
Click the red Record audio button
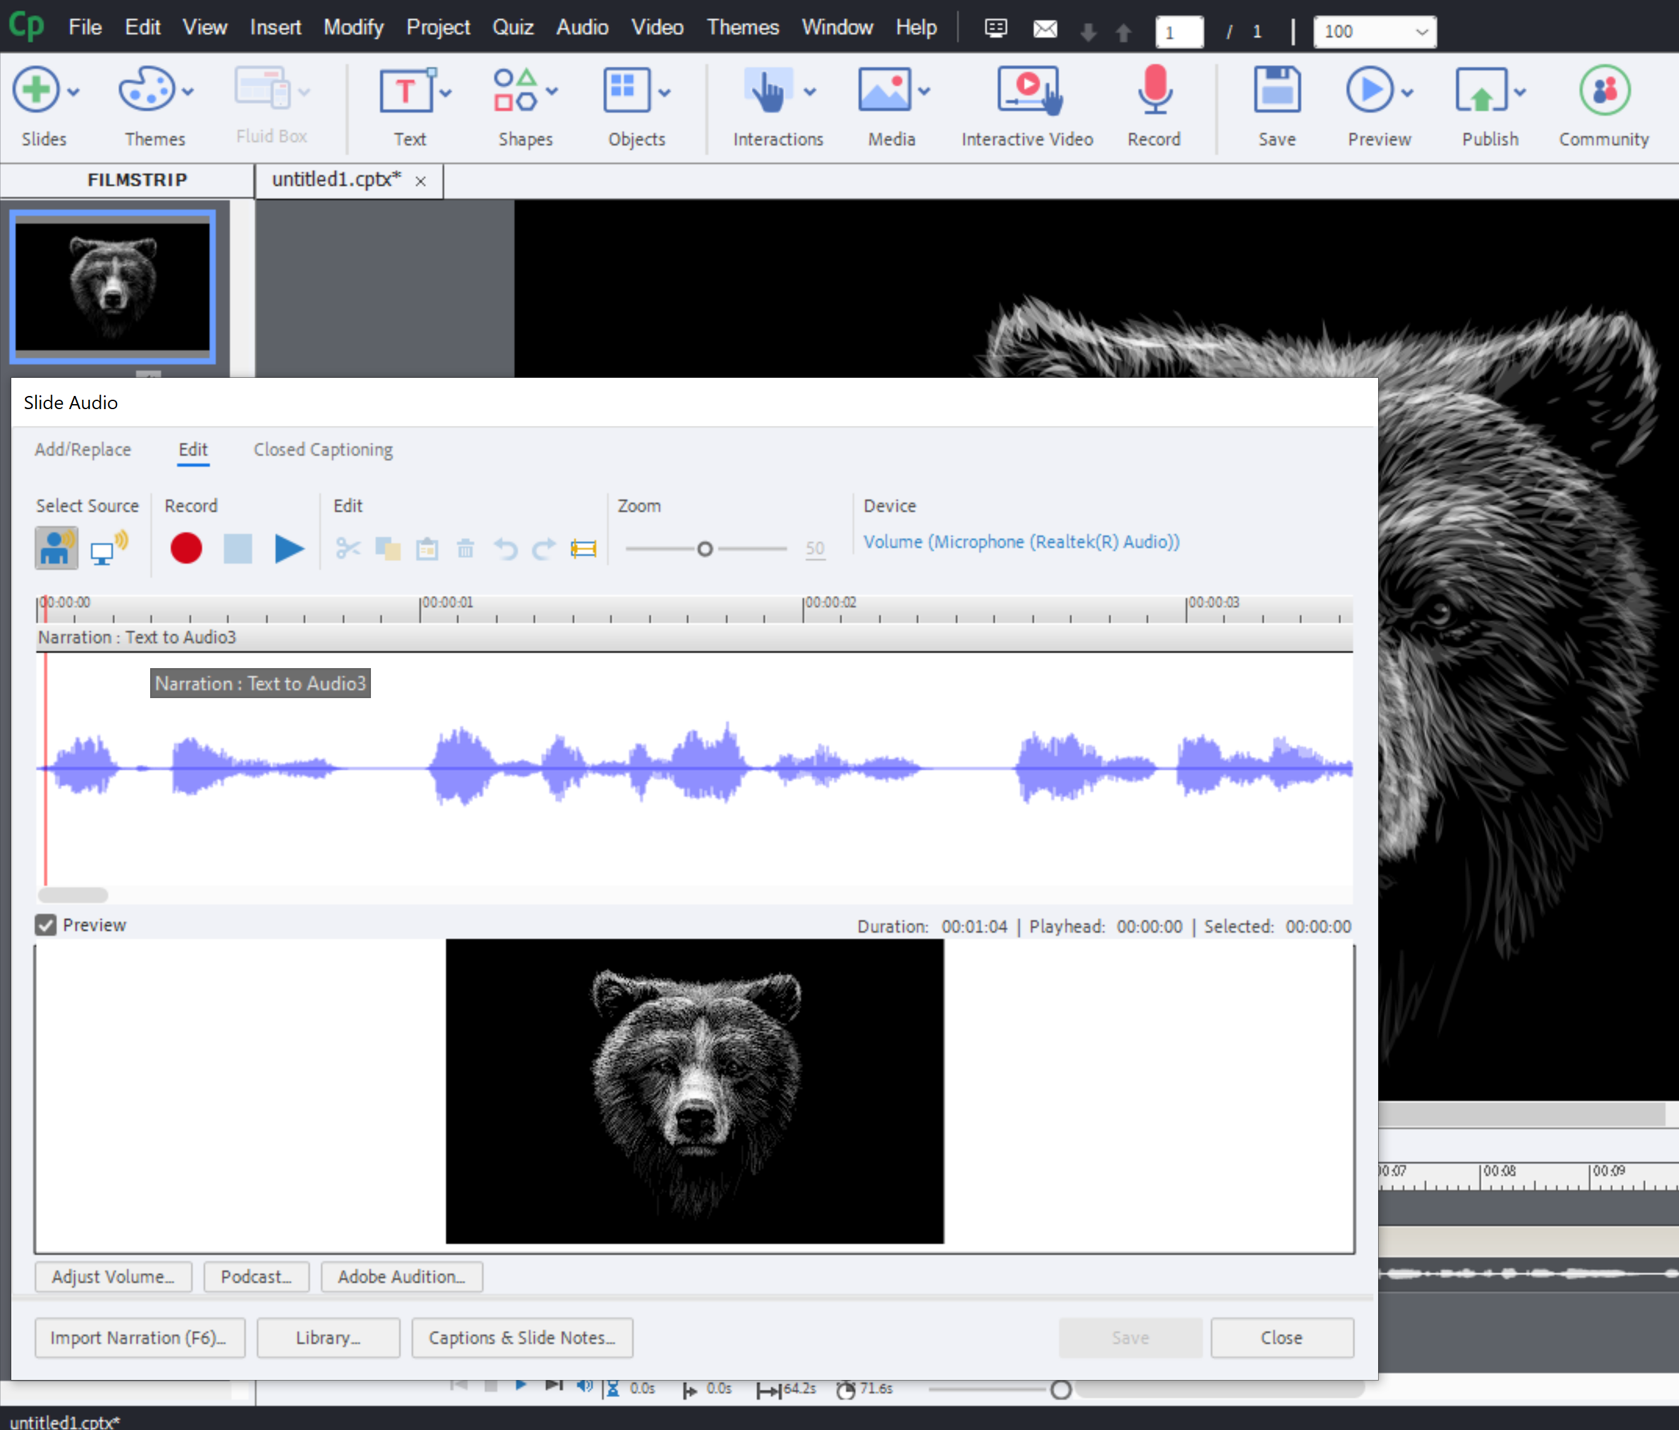coord(186,549)
